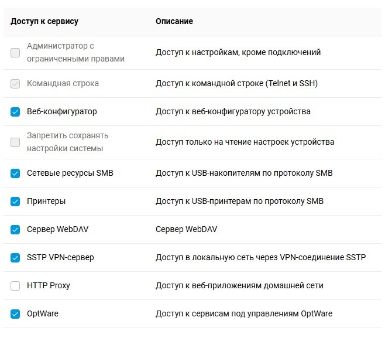Click the Принтеры label text
385x341 pixels.
point(46,201)
